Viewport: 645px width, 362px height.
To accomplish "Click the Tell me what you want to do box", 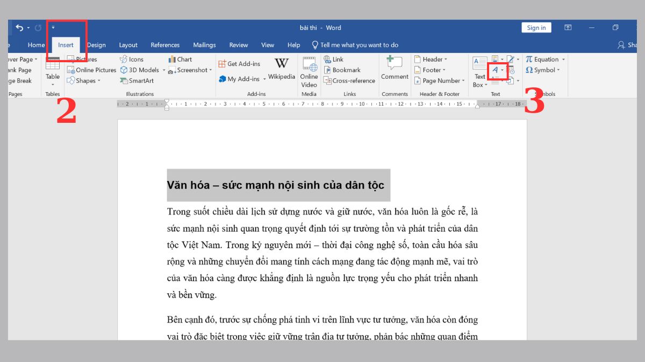I will tap(359, 45).
